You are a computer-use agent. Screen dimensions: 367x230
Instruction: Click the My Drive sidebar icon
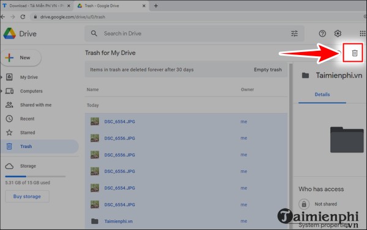[9, 77]
